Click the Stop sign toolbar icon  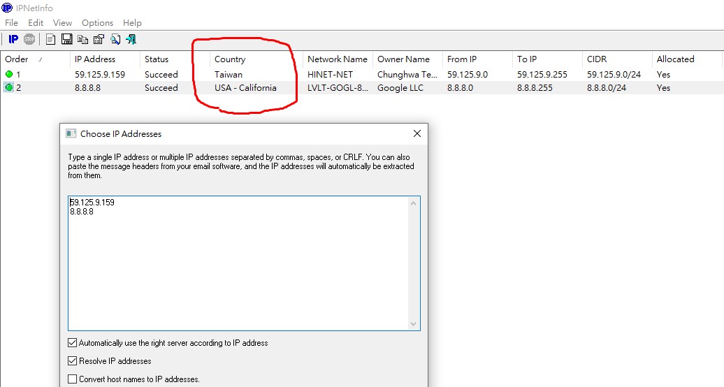pyautogui.click(x=29, y=39)
